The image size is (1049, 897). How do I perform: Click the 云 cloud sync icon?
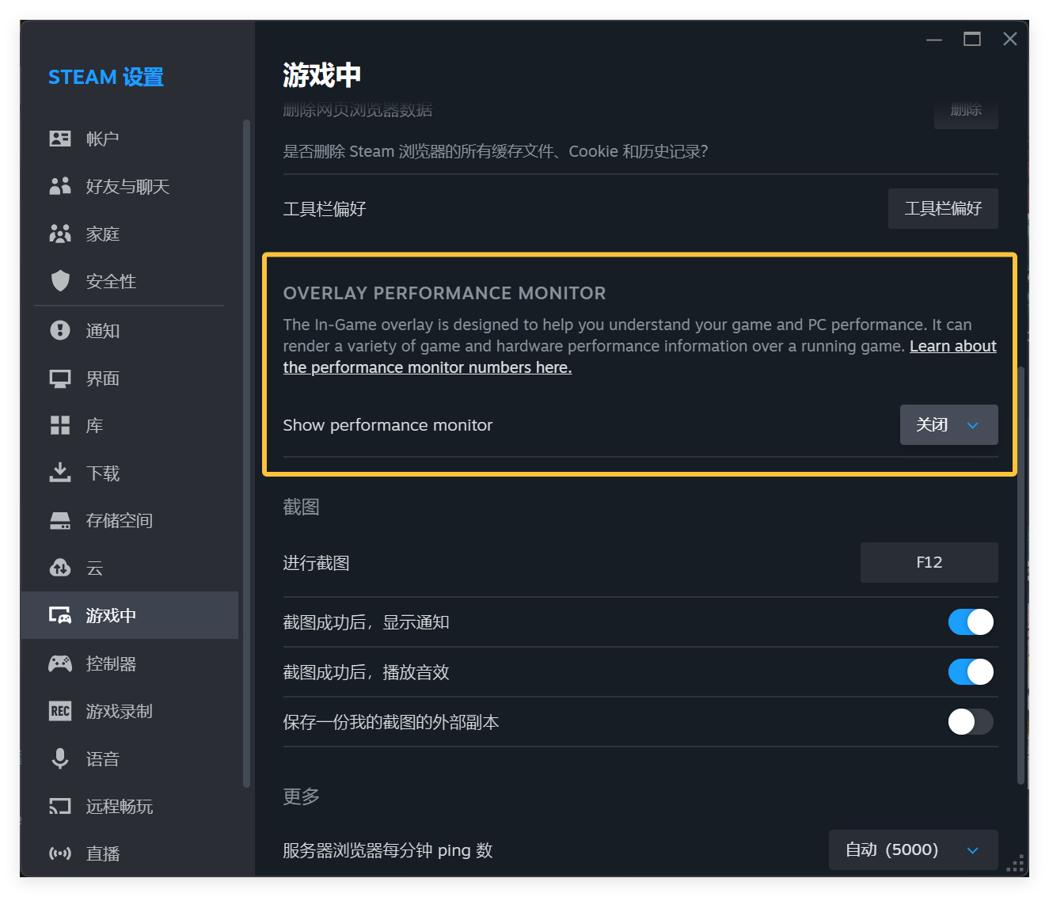click(x=60, y=568)
